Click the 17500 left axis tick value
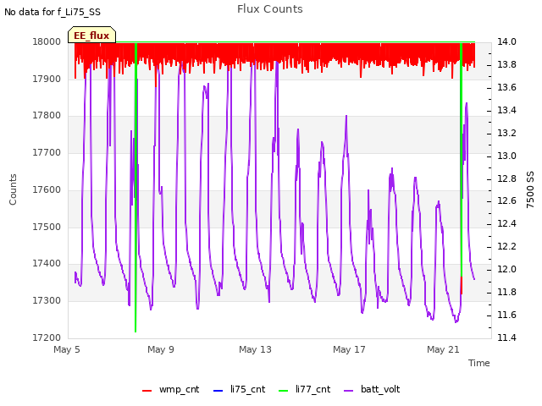542x406 pixels. coord(47,228)
